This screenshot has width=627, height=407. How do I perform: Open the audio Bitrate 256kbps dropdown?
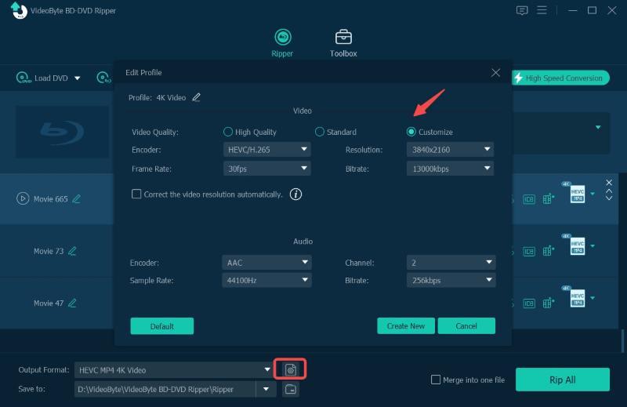coord(451,280)
